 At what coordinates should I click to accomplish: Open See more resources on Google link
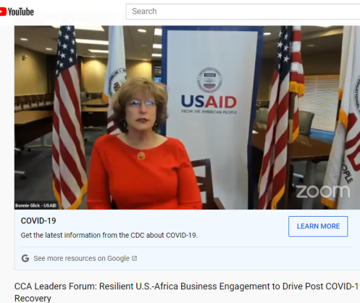pos(81,258)
